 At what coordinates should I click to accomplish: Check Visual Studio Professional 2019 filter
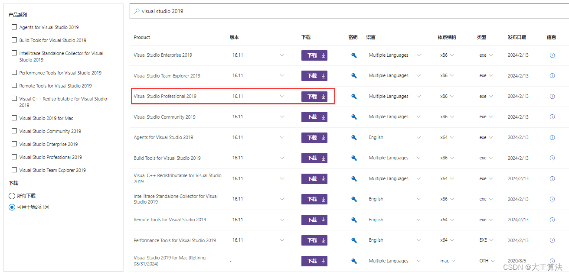(x=15, y=157)
